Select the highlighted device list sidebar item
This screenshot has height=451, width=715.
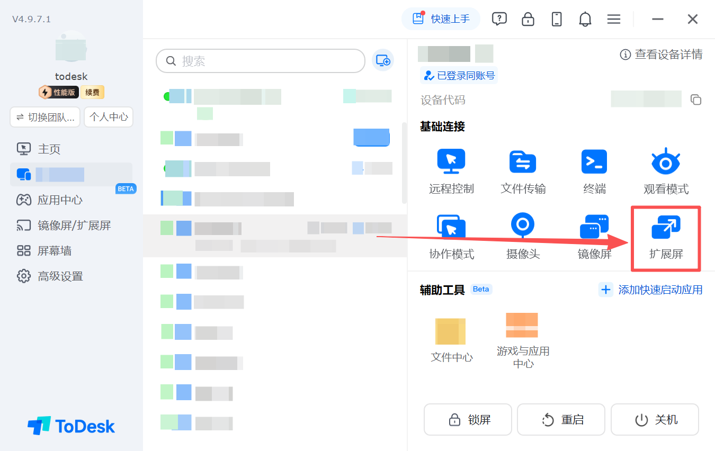71,174
